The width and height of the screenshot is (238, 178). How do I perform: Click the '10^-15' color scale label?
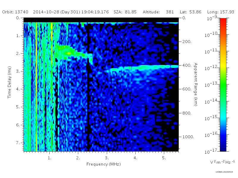(211, 118)
